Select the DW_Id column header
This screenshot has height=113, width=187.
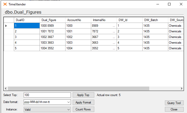(130, 20)
